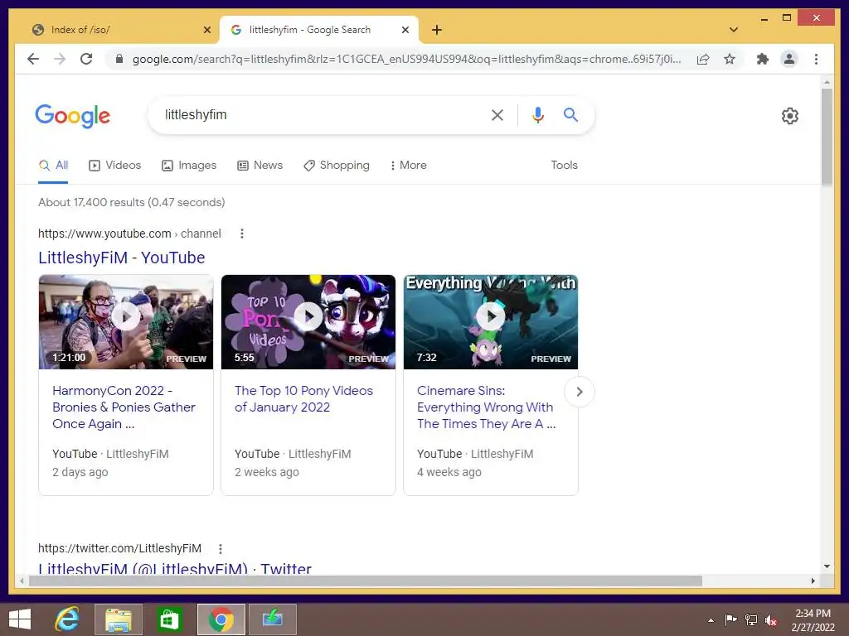
Task: View site information via the padlock icon
Action: (119, 59)
